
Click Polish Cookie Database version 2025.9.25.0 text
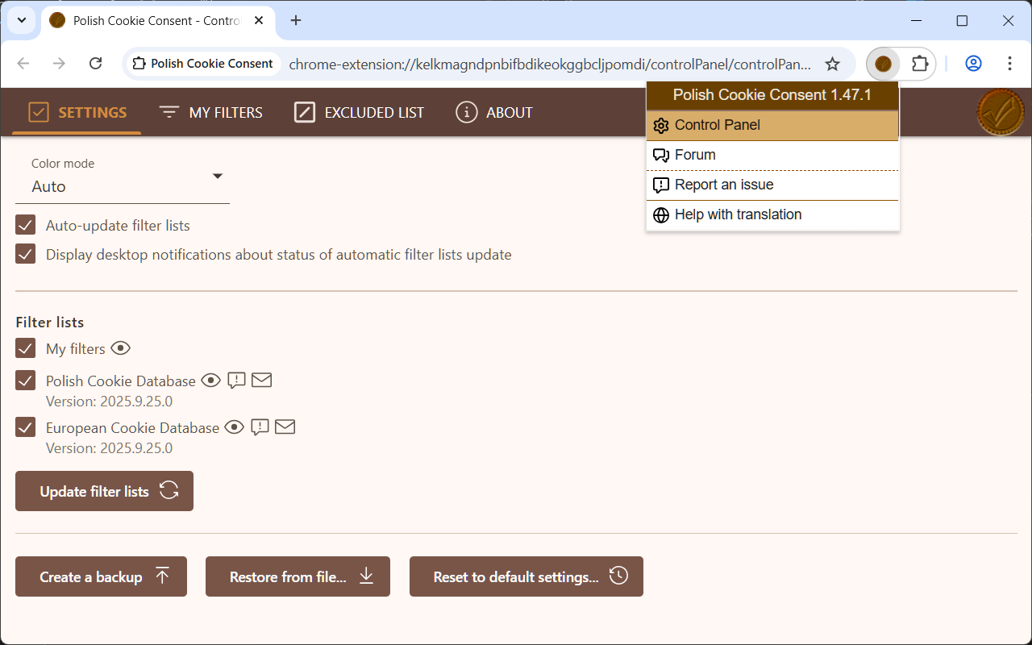click(x=109, y=402)
